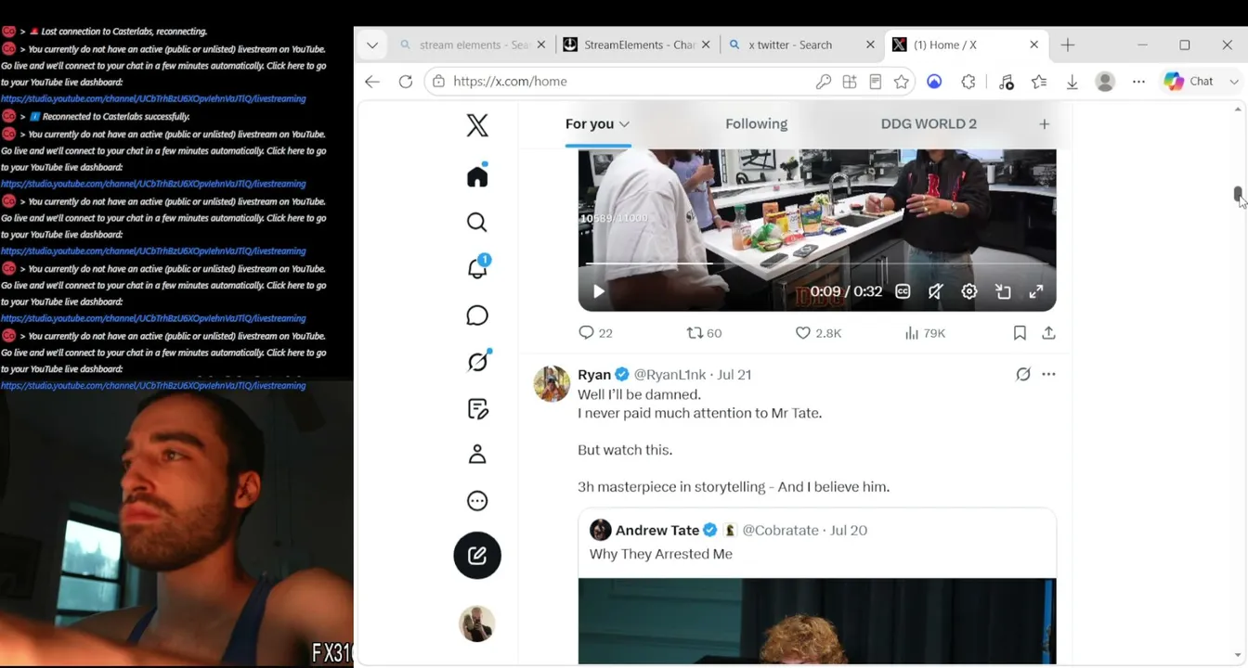Viewport: 1248px width, 668px height.
Task: Open the media control music note icon
Action: tap(1007, 82)
